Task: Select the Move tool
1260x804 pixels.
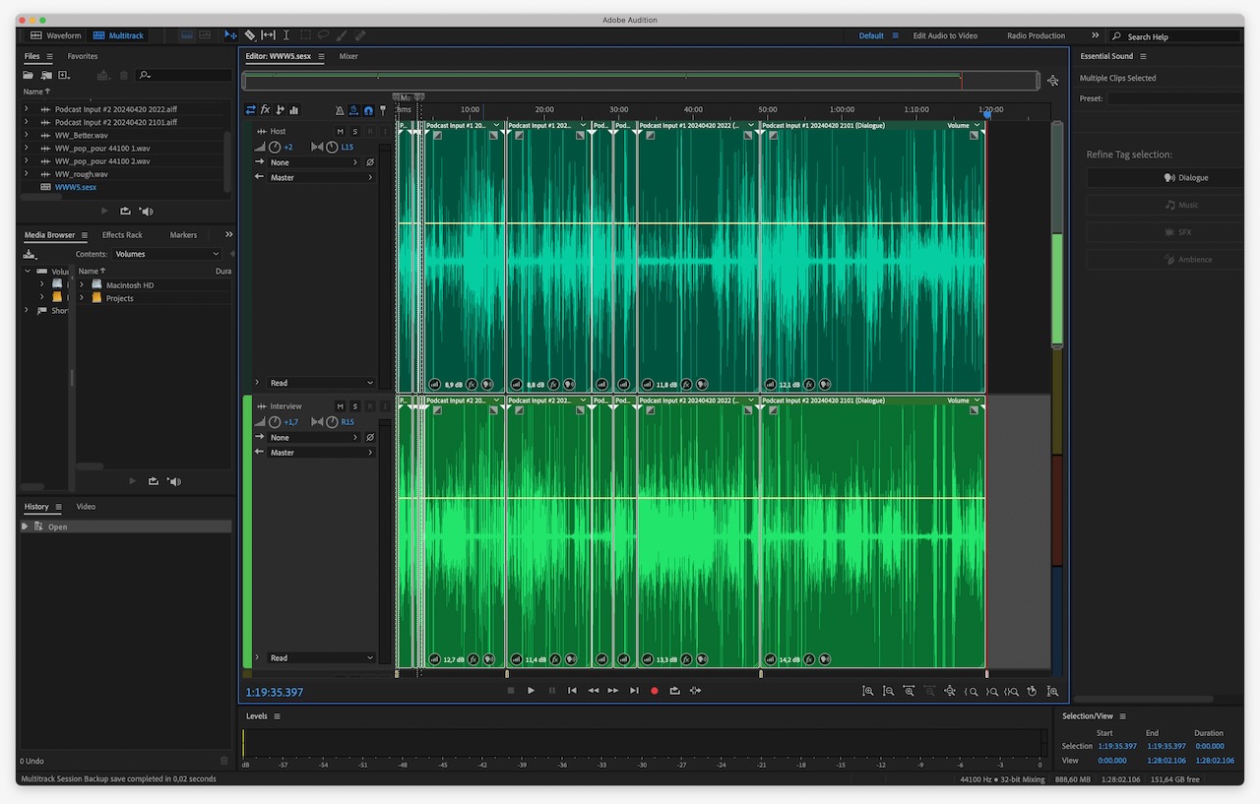Action: tap(230, 35)
